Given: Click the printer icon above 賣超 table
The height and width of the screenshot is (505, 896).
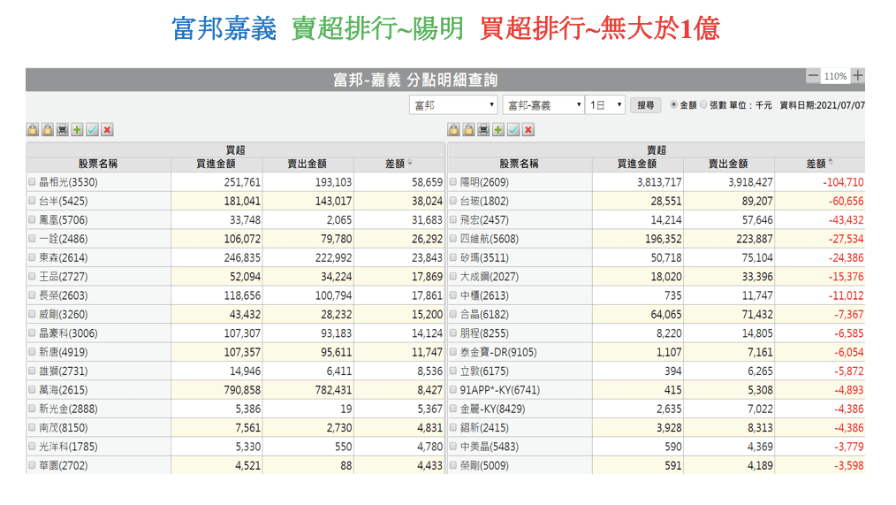Looking at the screenshot, I should tap(483, 130).
